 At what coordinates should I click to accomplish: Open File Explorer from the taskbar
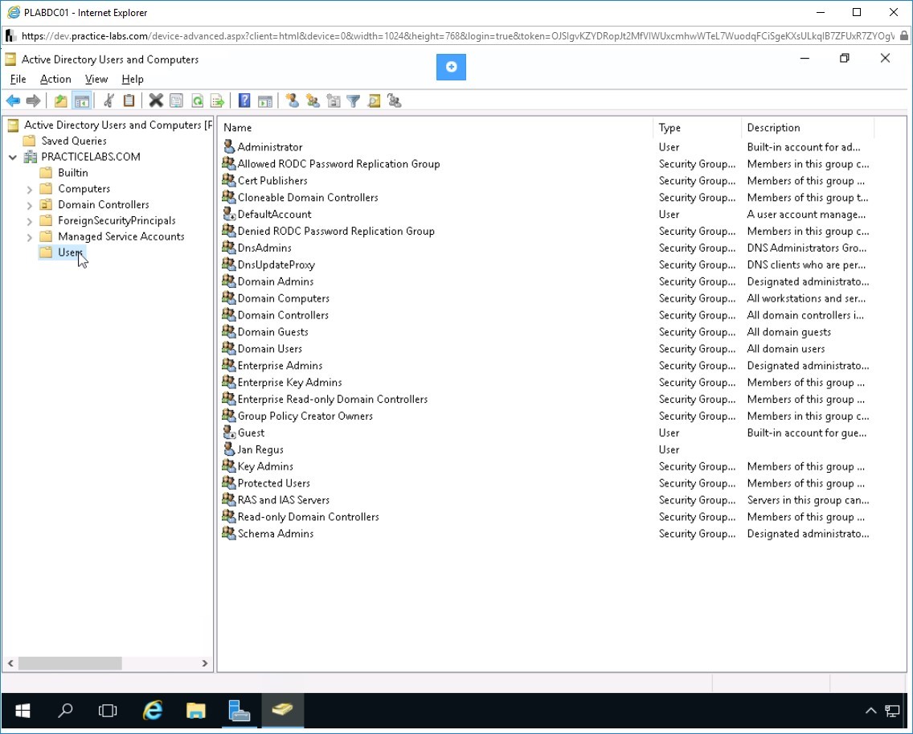(x=195, y=711)
